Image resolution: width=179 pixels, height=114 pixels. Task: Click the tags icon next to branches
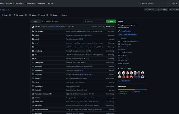[53, 21]
